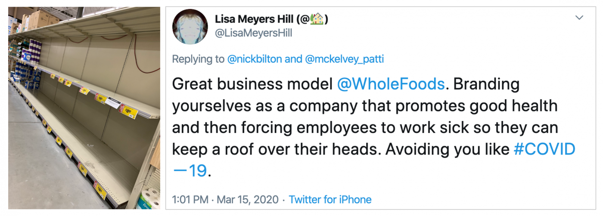This screenshot has width=603, height=216.
Task: Click Lisa Meyers Hill's profile avatar
Action: pyautogui.click(x=190, y=27)
